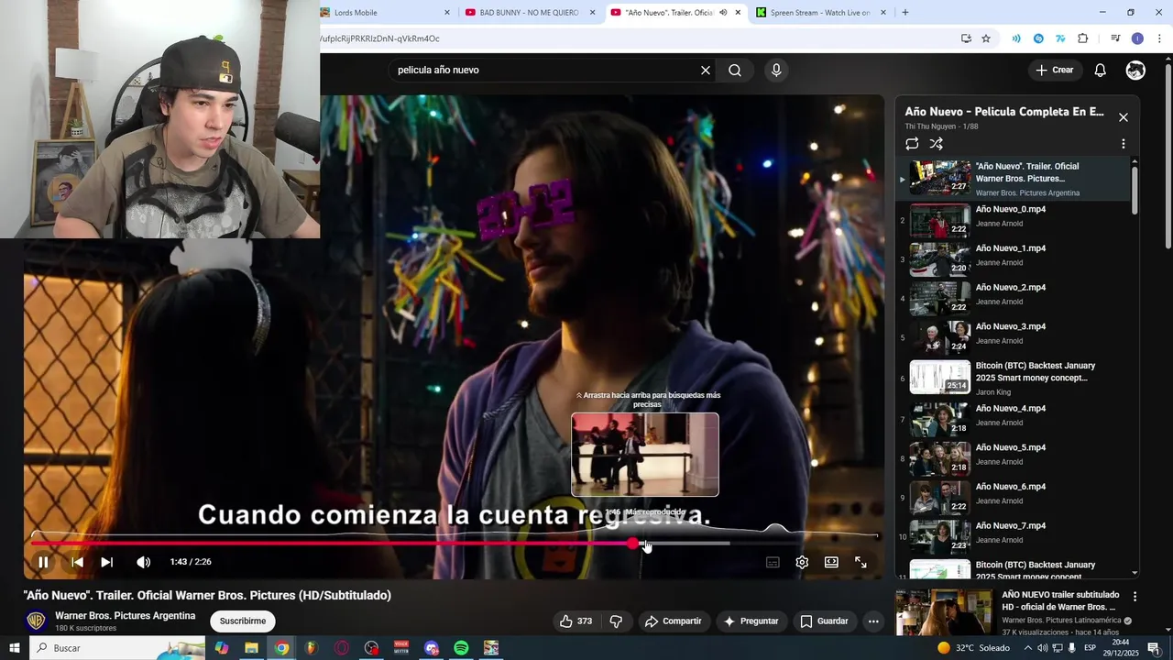
Task: Skip back to the previous video
Action: point(77,562)
